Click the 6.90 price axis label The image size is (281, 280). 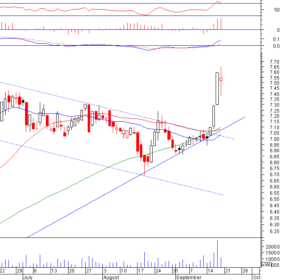274,151
